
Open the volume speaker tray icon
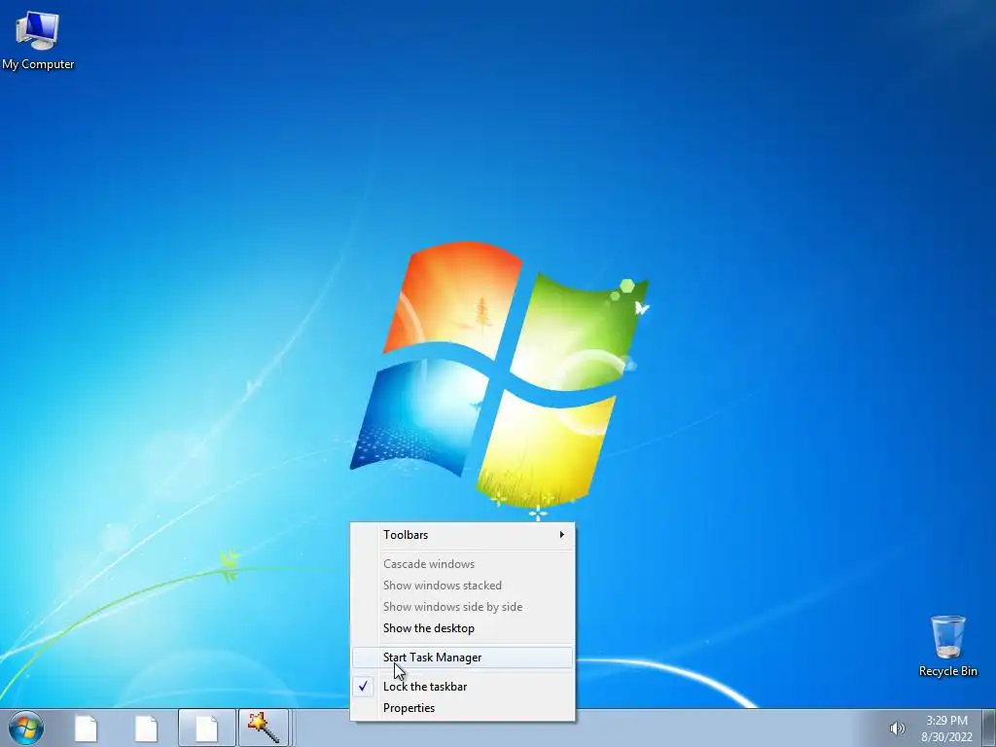(x=897, y=729)
